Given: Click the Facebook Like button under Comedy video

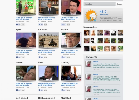Looking at the screenshot, I should click(x=64, y=90).
